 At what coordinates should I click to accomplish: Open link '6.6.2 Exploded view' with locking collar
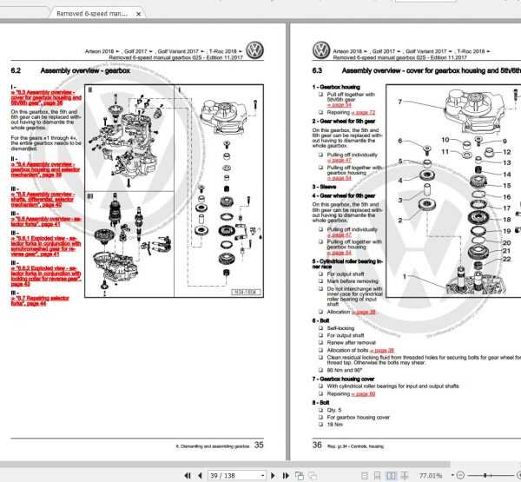(46, 276)
